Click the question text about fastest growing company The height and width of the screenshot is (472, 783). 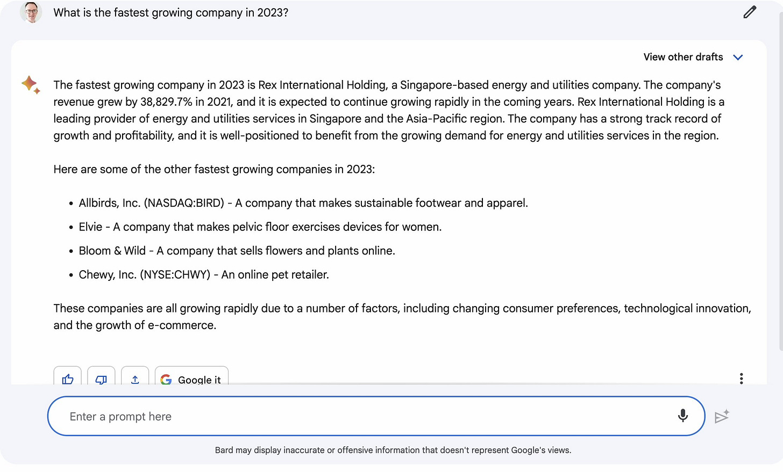(171, 12)
